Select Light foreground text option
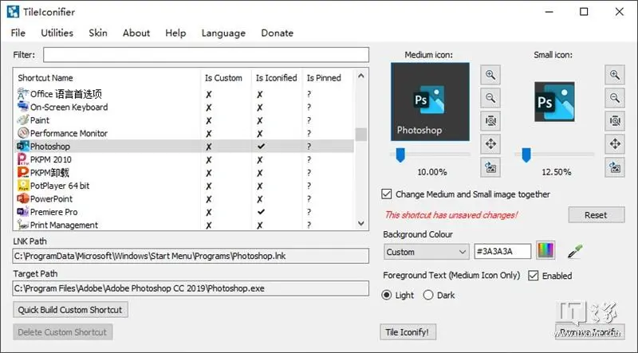 coord(387,295)
